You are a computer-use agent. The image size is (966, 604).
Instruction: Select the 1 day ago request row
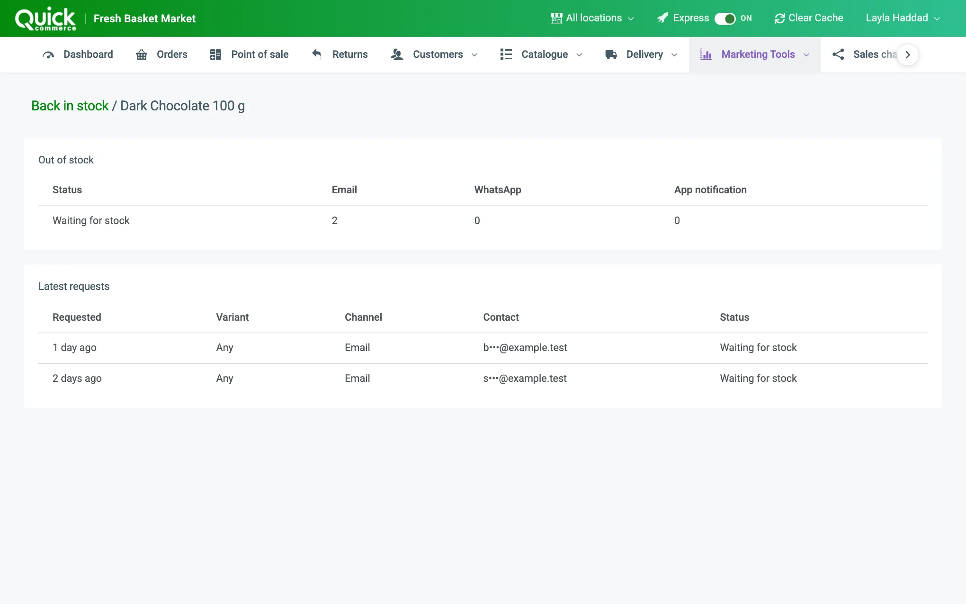483,348
